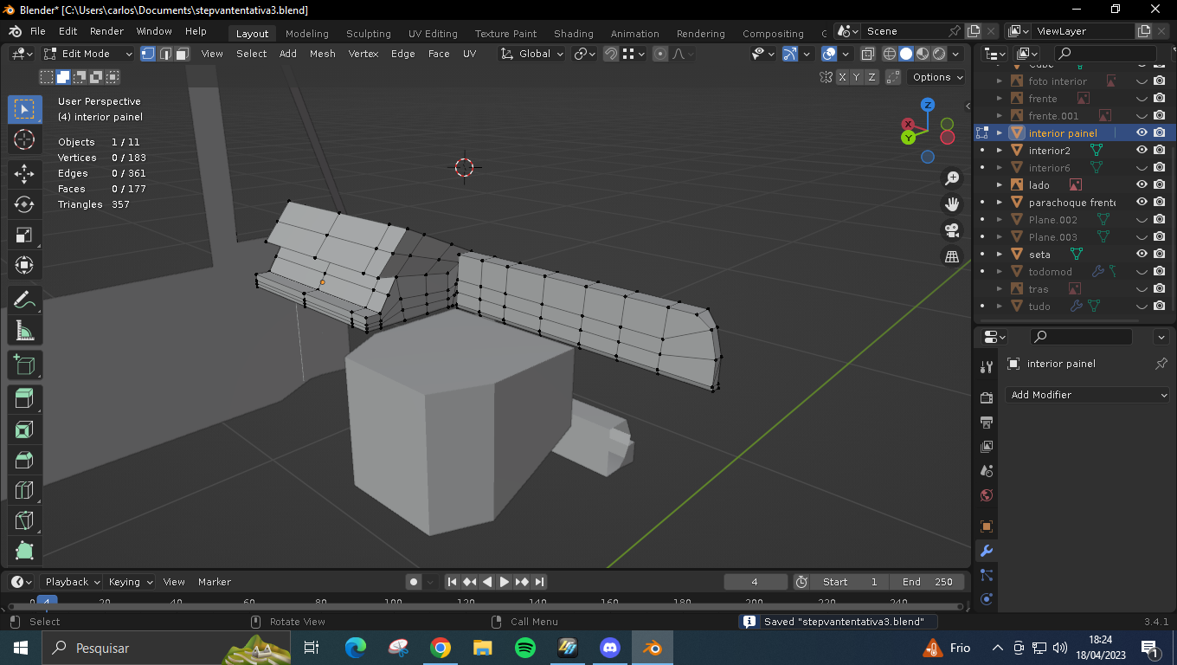Open the Edit Mode dropdown

[88, 54]
